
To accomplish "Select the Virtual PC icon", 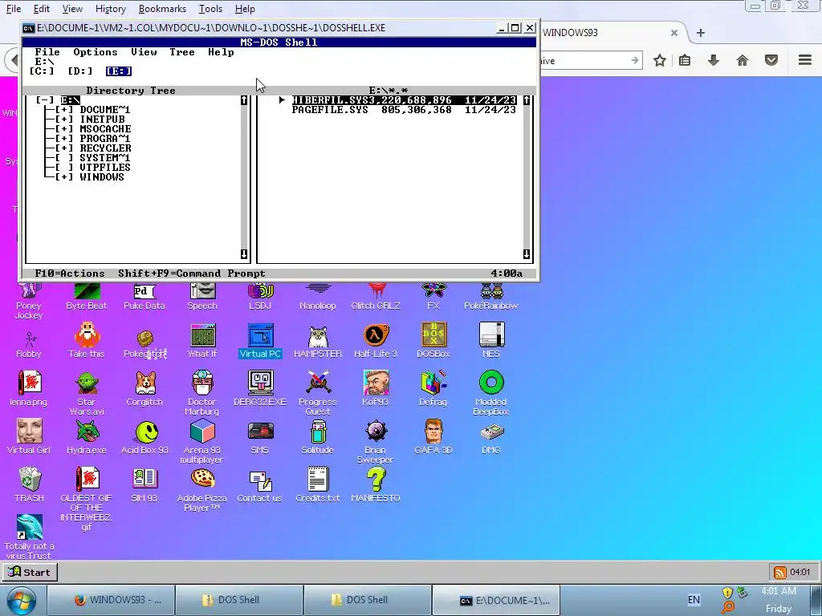I will pos(260,340).
